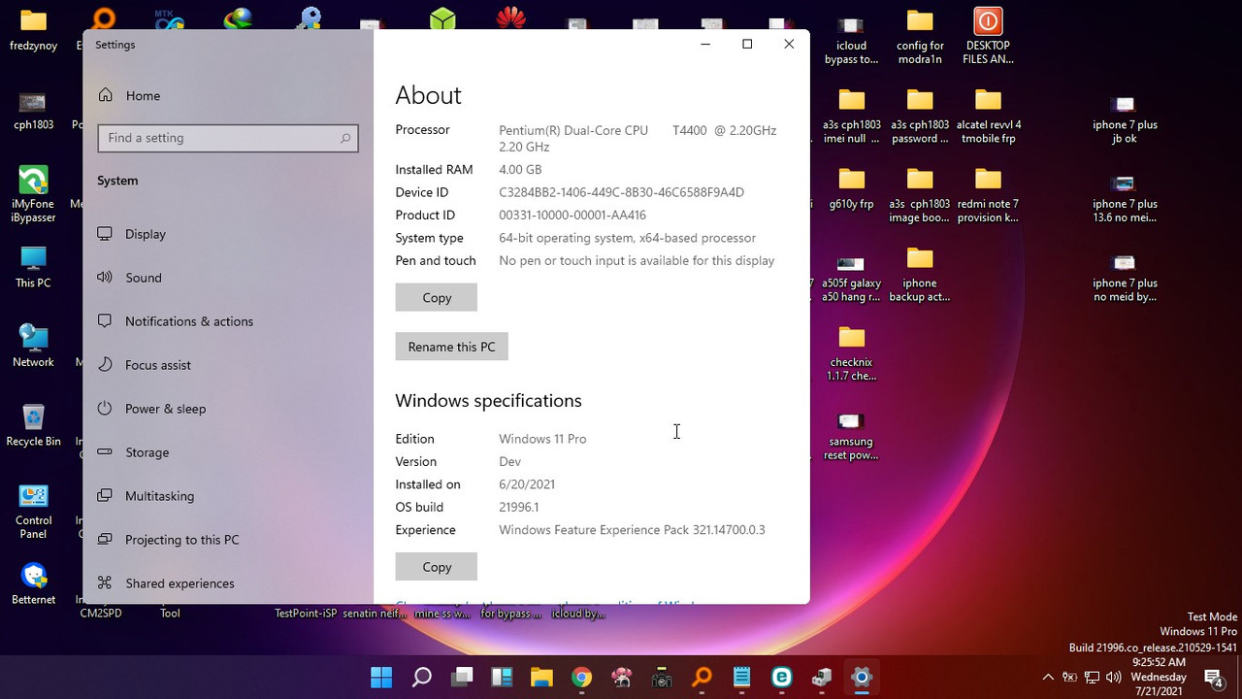This screenshot has height=699, width=1242.
Task: Select the This PC desktop icon
Action: tap(33, 267)
